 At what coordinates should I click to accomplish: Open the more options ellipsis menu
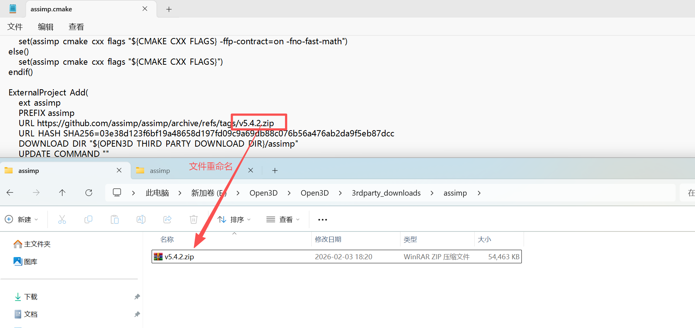(x=323, y=219)
